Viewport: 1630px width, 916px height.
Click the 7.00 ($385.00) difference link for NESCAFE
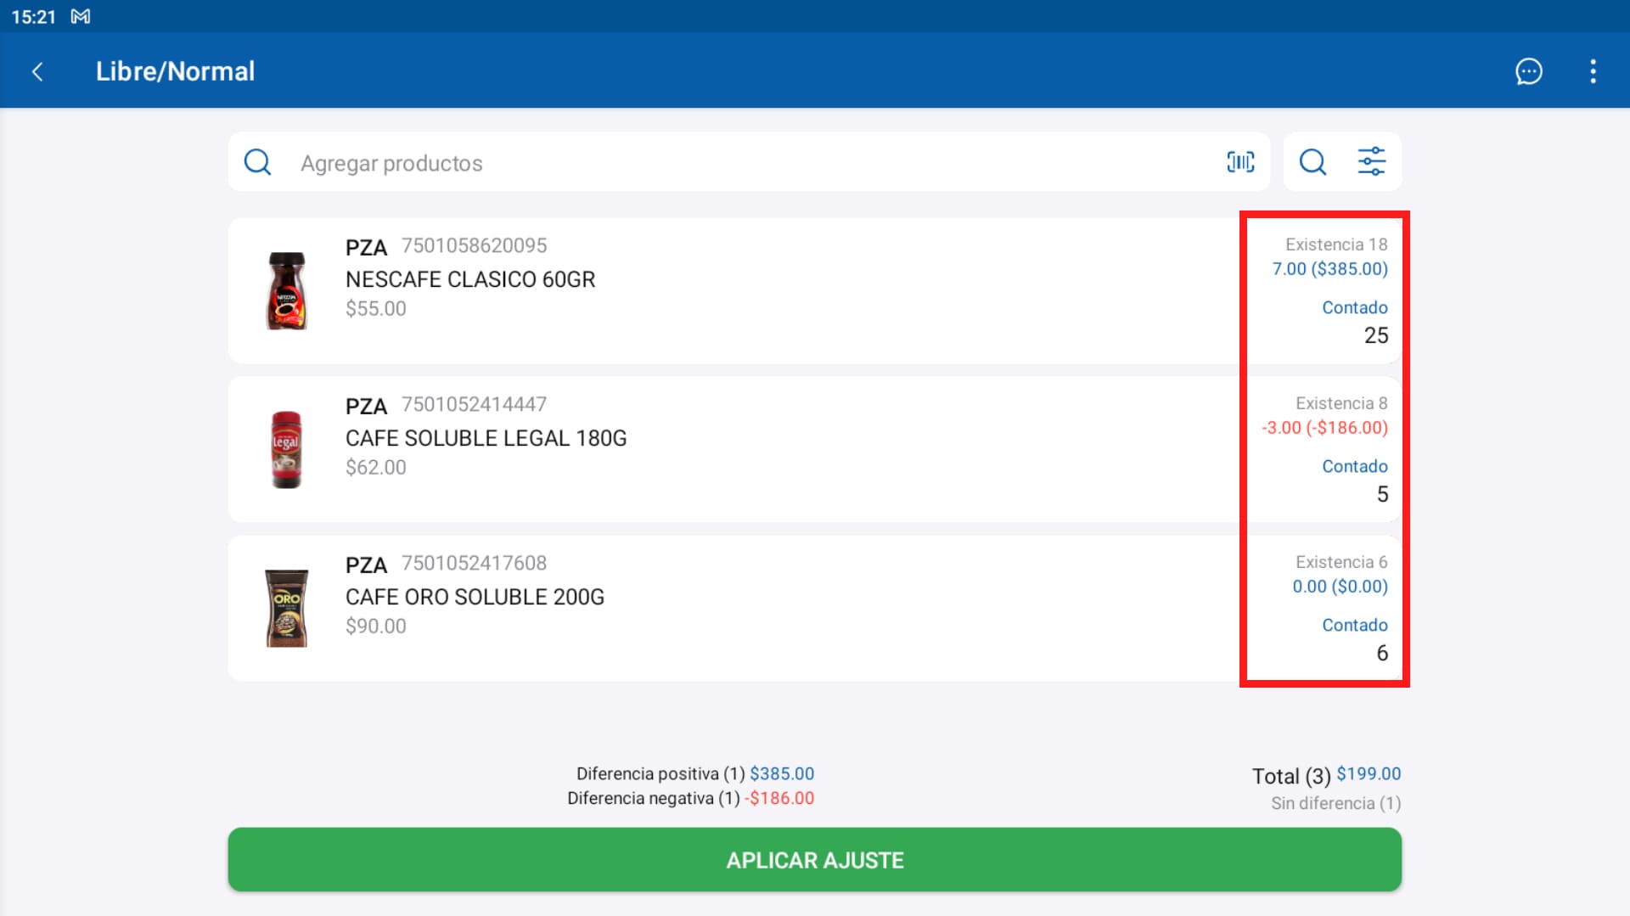(1329, 269)
